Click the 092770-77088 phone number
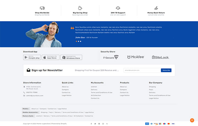Image resolution: width=198 pixels, height=126 pixels. click(32, 93)
